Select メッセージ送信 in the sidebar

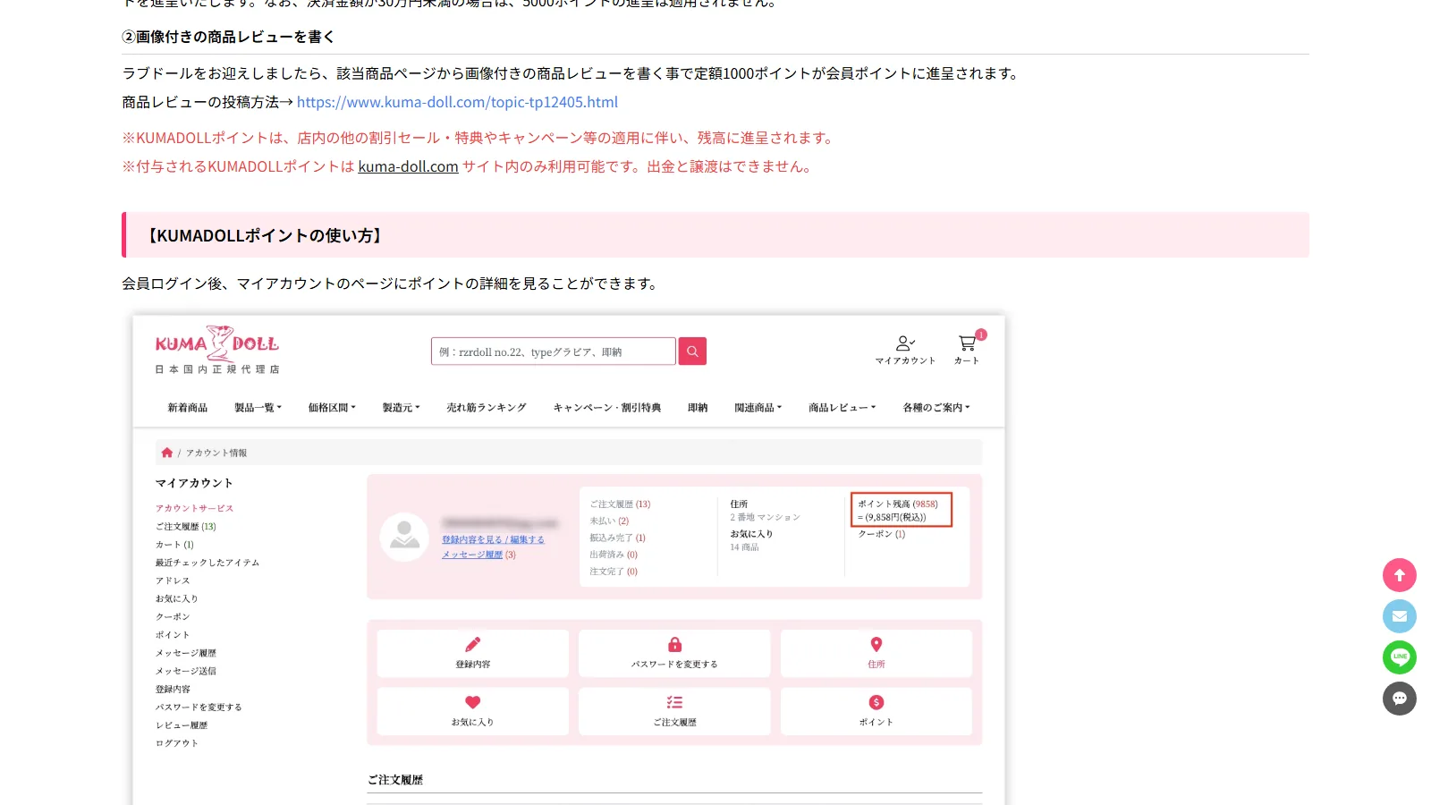click(186, 671)
